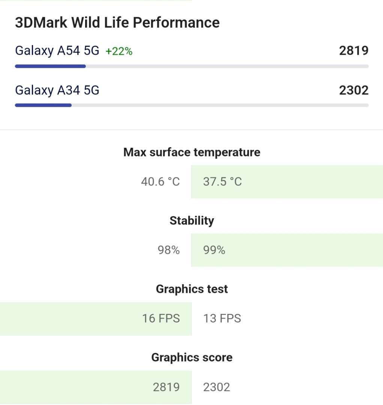
Task: Click the 13 FPS value
Action: (222, 319)
